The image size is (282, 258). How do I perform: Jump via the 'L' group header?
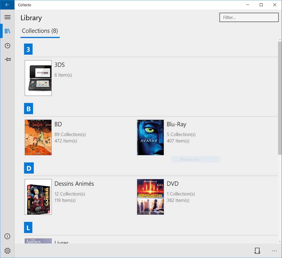point(28,227)
